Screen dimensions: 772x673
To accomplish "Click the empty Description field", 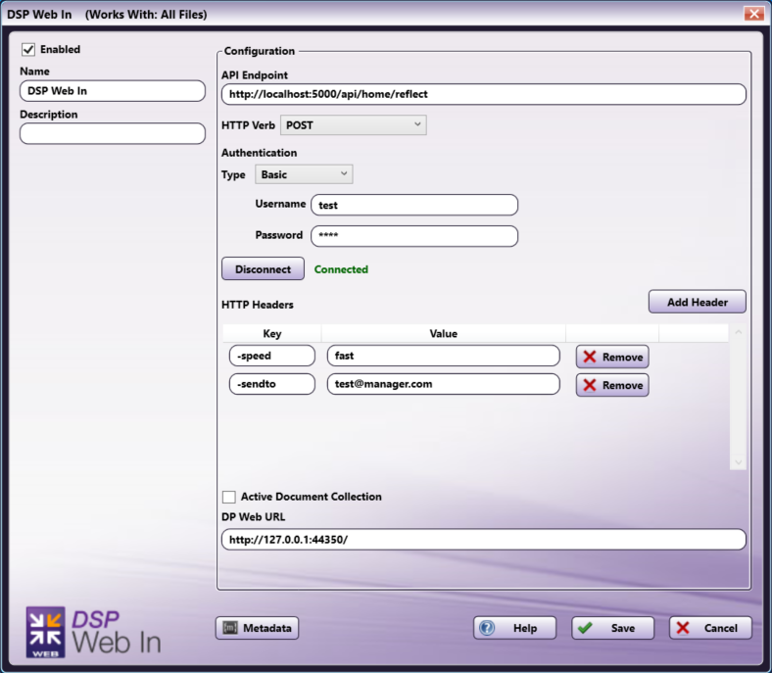I will pyautogui.click(x=113, y=133).
